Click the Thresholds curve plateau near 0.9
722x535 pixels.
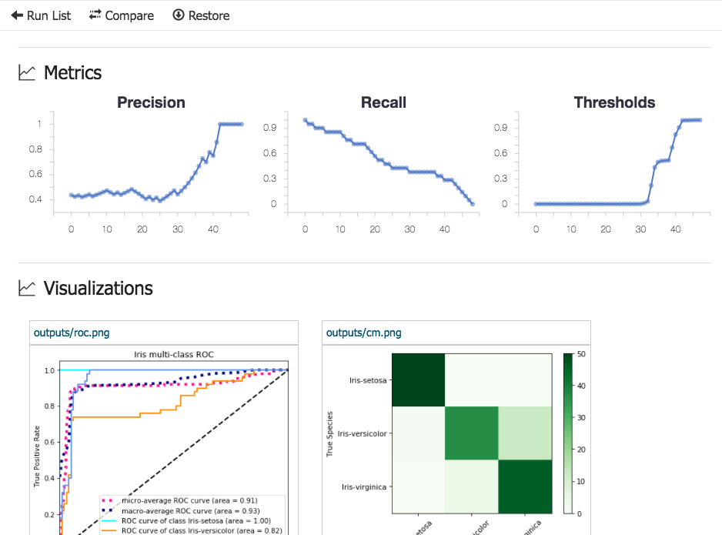[x=691, y=120]
